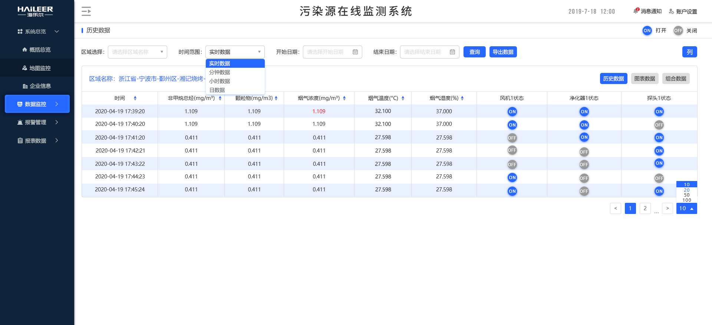Viewport: 712px width, 325px height.
Task: Click the 2020-04-19 17:42:21 time cell
Action: click(120, 151)
